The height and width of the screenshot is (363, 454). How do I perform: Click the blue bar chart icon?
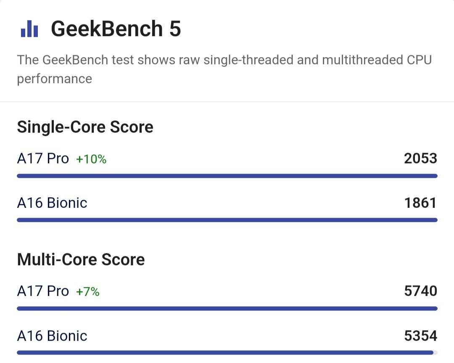pyautogui.click(x=29, y=29)
